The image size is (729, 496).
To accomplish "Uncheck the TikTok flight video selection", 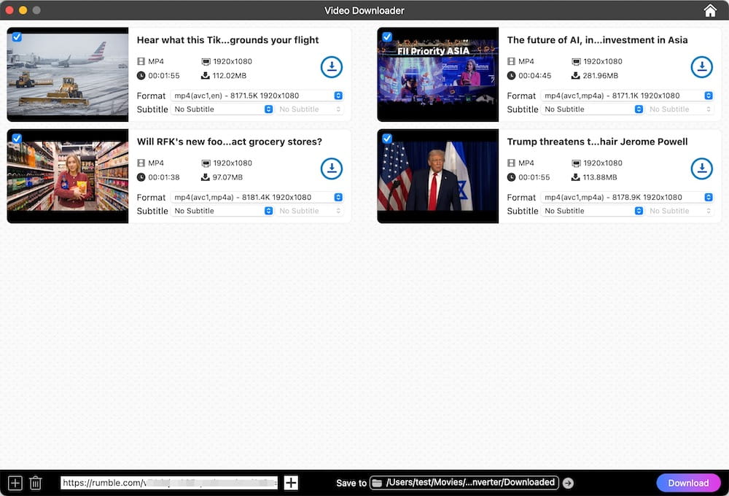I will coord(17,36).
